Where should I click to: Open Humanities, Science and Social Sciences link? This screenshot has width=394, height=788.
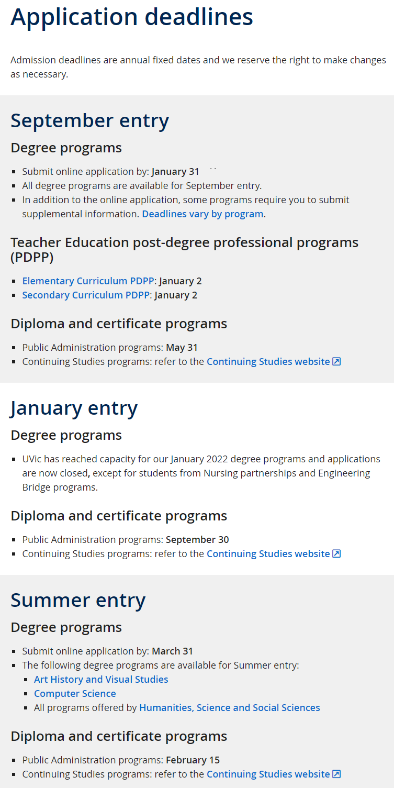coord(230,707)
